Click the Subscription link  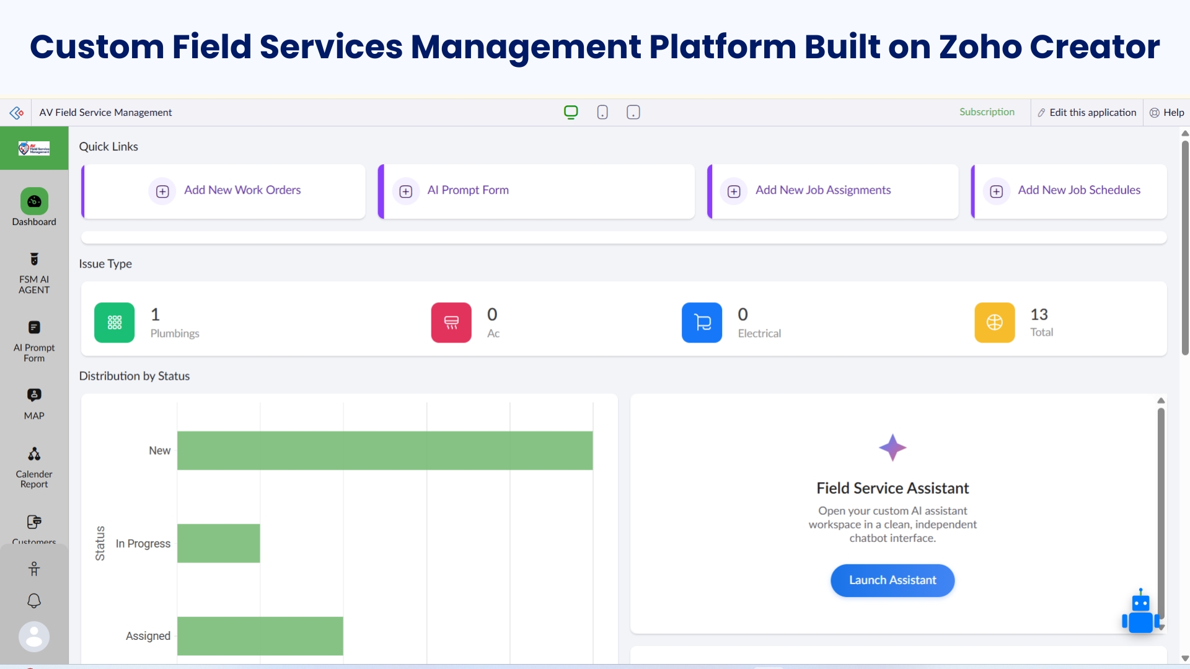coord(987,112)
